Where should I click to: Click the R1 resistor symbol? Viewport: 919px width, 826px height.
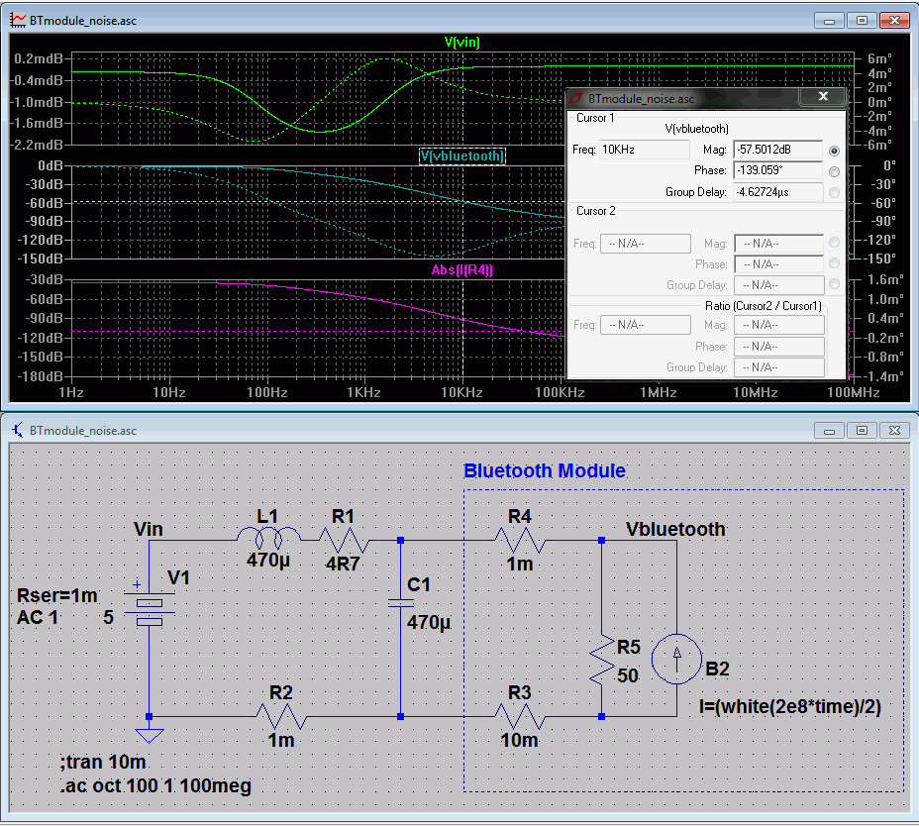[x=343, y=541]
